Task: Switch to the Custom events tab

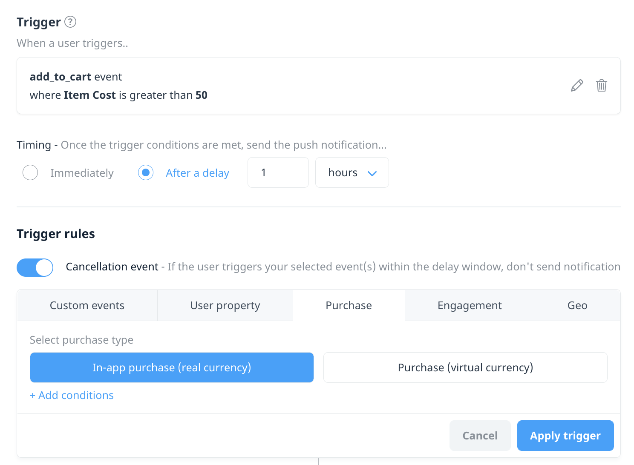Action: coord(87,305)
